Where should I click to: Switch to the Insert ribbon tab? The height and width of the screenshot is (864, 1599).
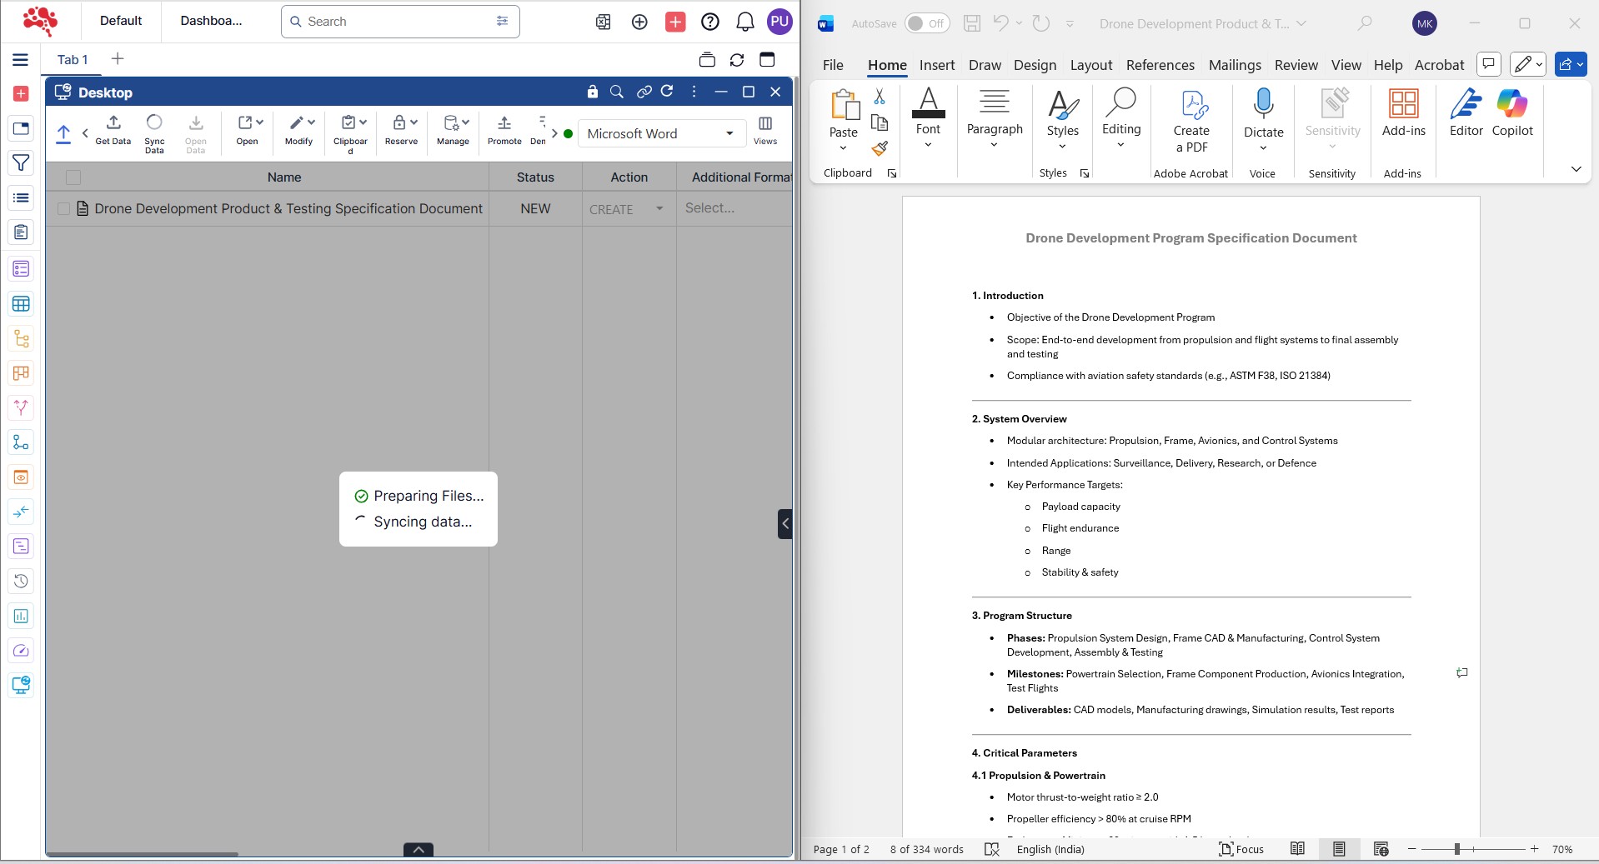click(936, 65)
